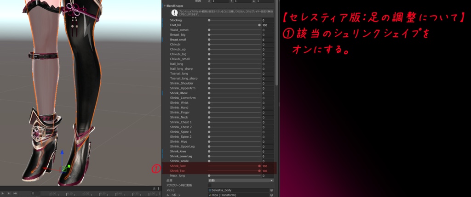Screen dimensions: 471x197
Task: Click the Breast_small label
Action: click(178, 39)
